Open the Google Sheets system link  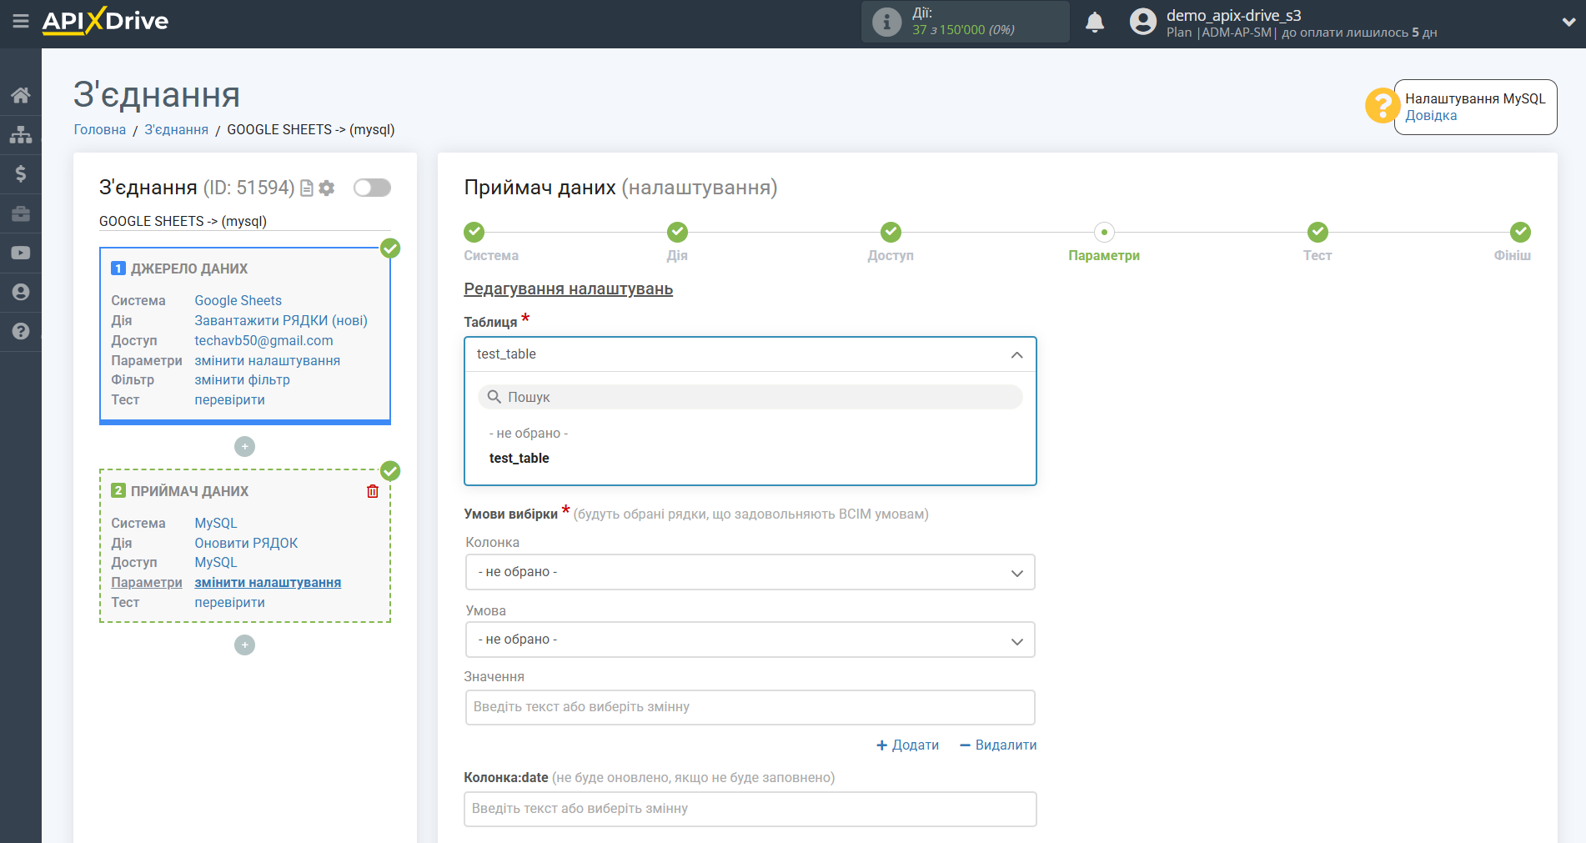click(238, 301)
